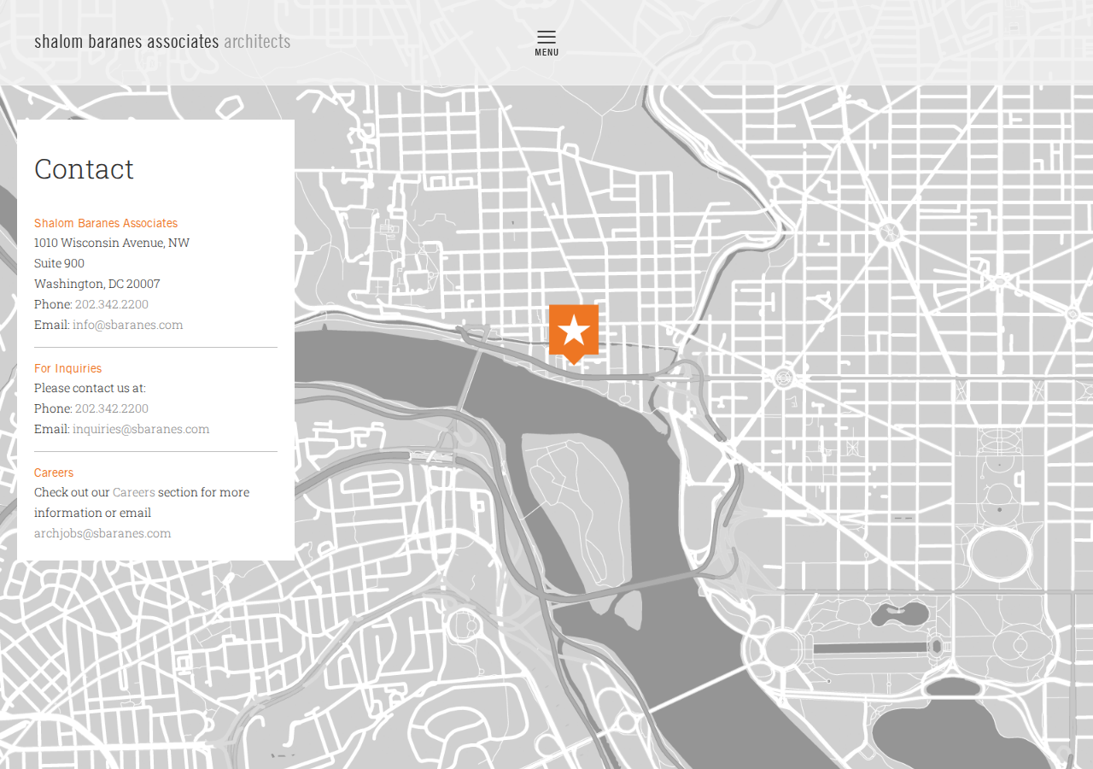Open the hamburger MENU icon
This screenshot has height=769, width=1093.
pyautogui.click(x=546, y=43)
